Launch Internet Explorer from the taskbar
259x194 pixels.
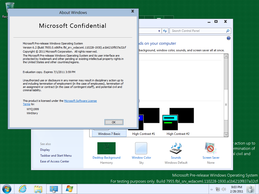tap(23, 189)
